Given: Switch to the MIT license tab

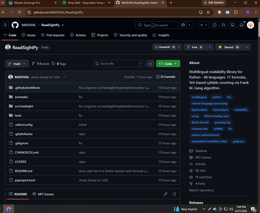Looking at the screenshot, I should 43,194.
